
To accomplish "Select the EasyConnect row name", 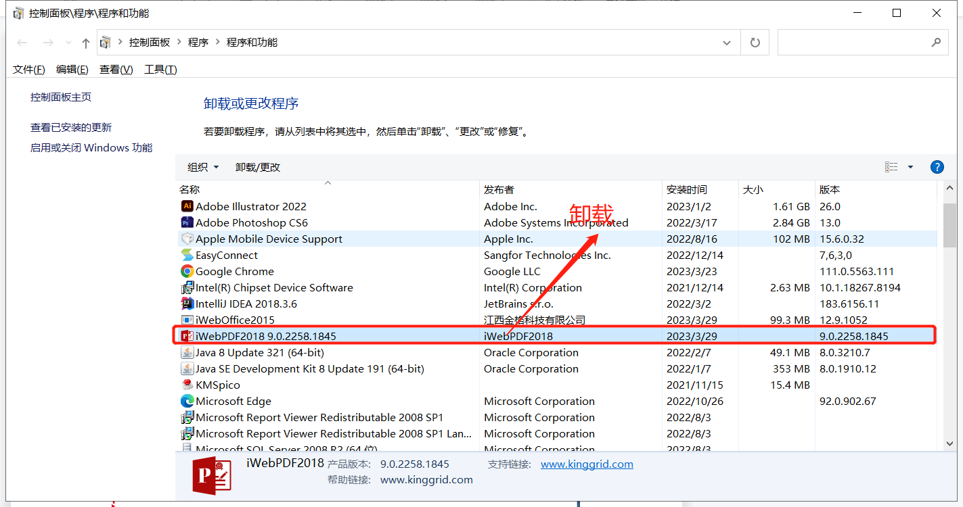I will (227, 255).
